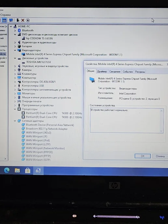This screenshot has width=168, height=224.
Task: Open the Справка menu
Action: 5,15
